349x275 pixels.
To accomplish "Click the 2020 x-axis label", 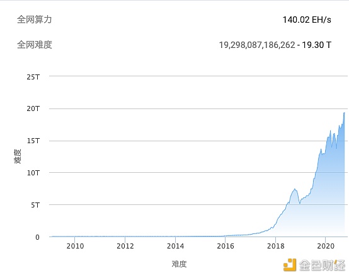I will point(326,246).
